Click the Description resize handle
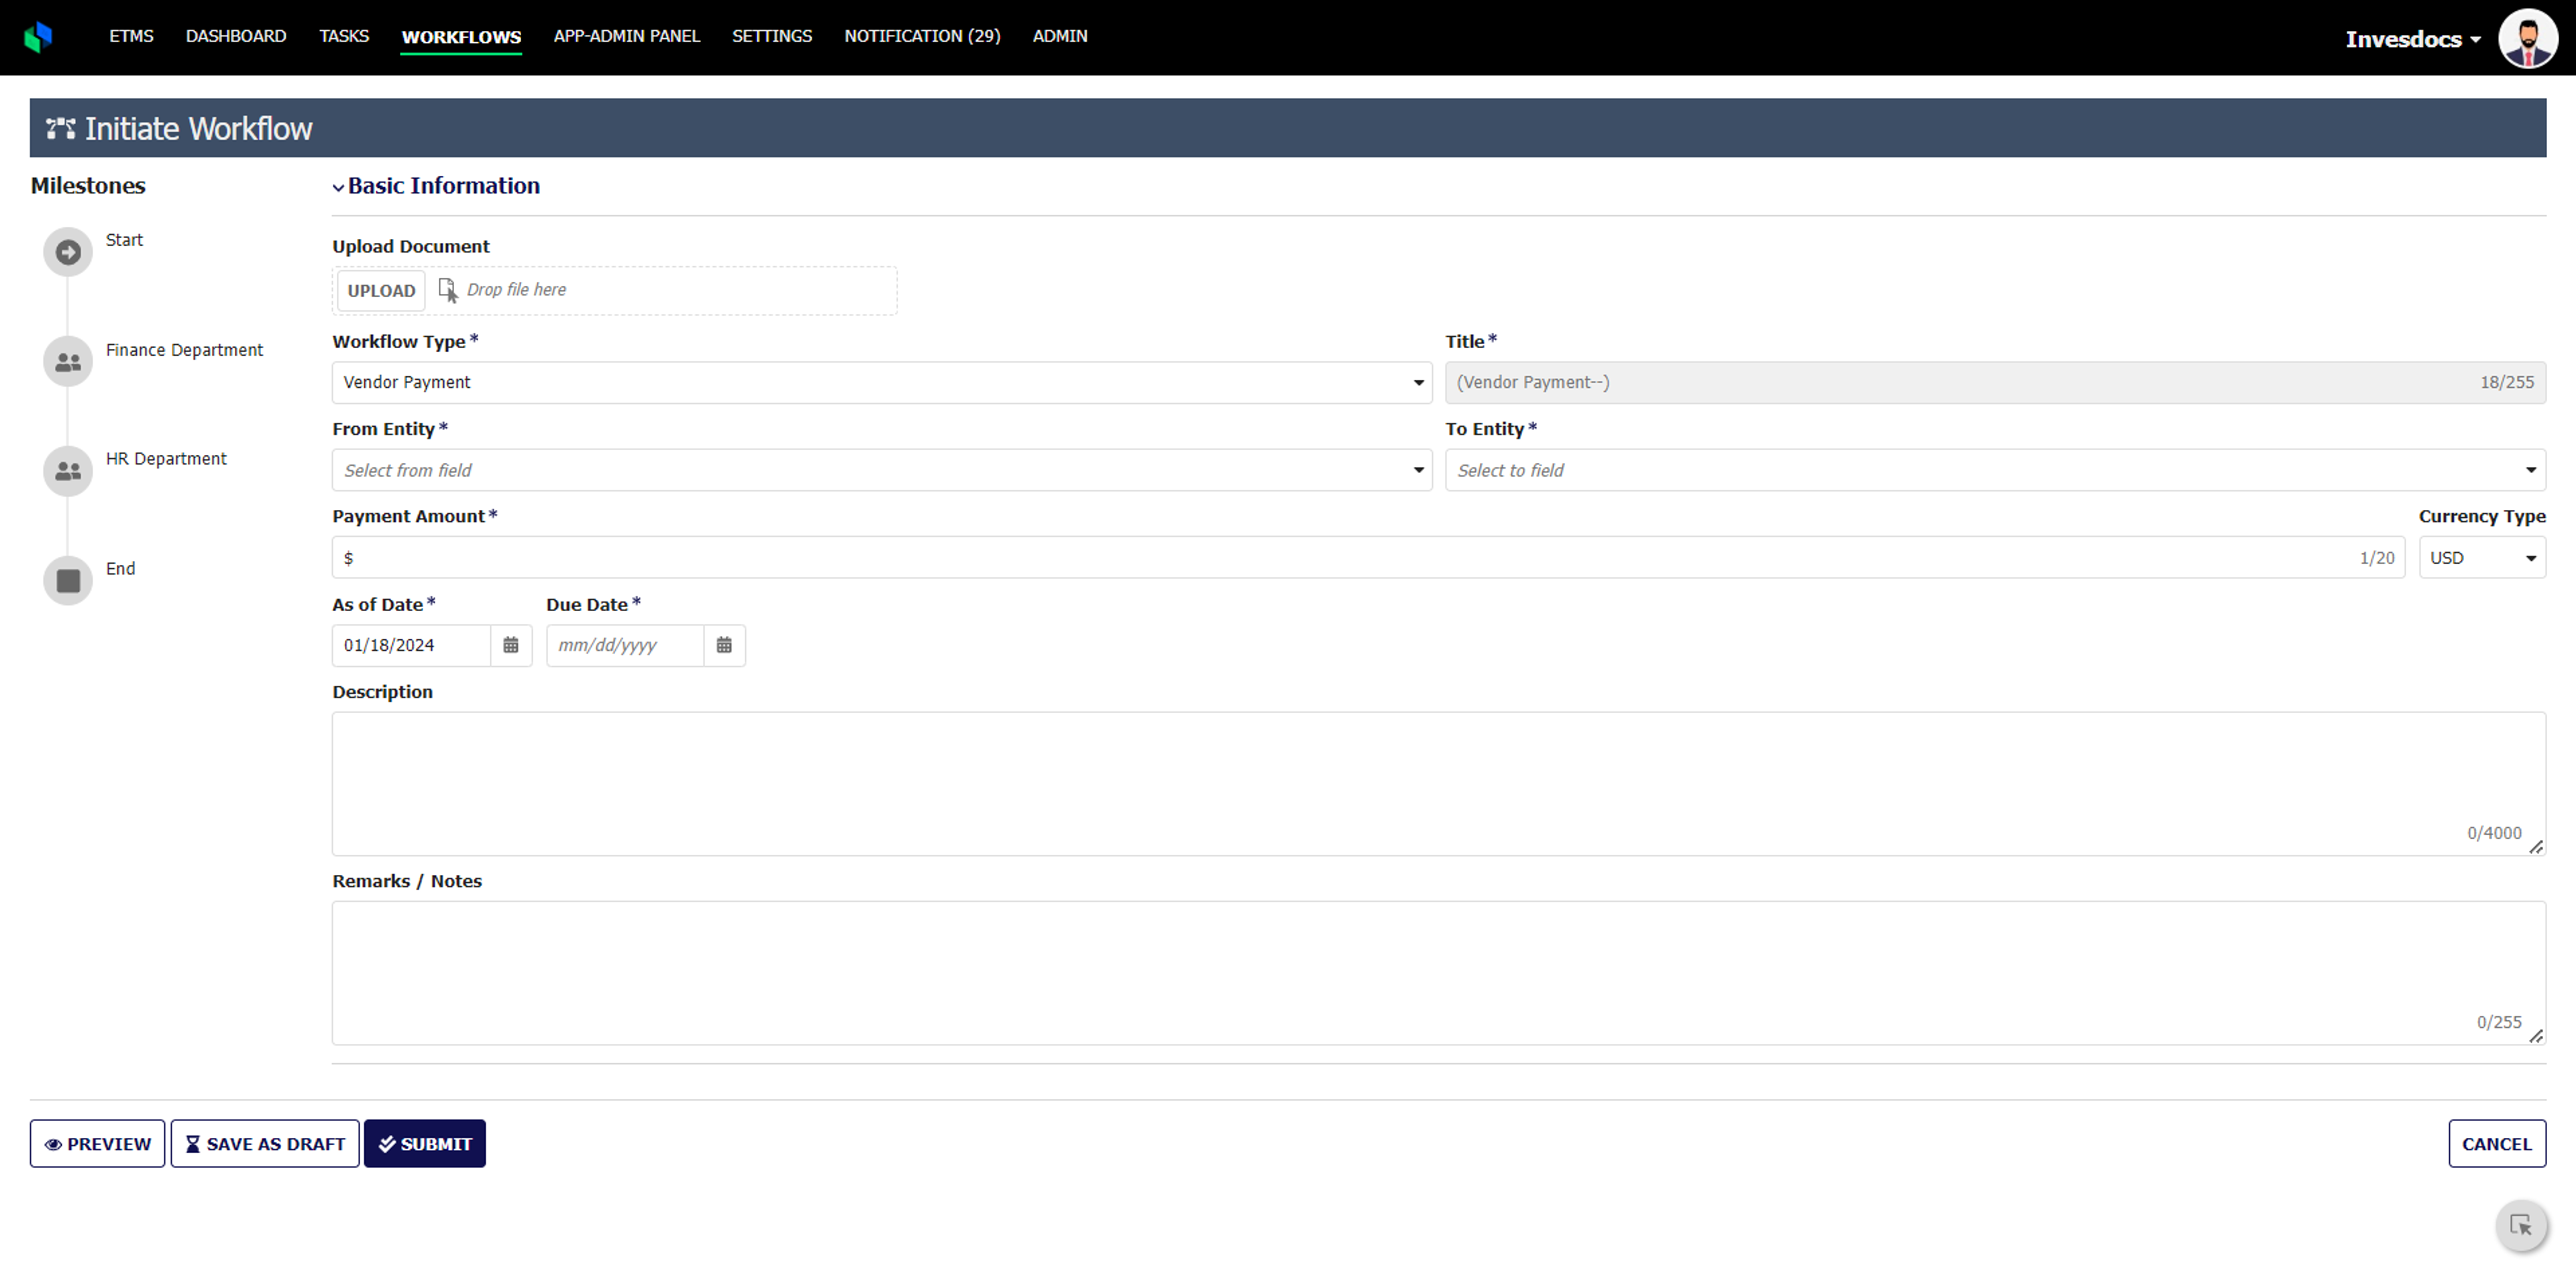Viewport: 2576px width, 1272px height. (x=2536, y=847)
